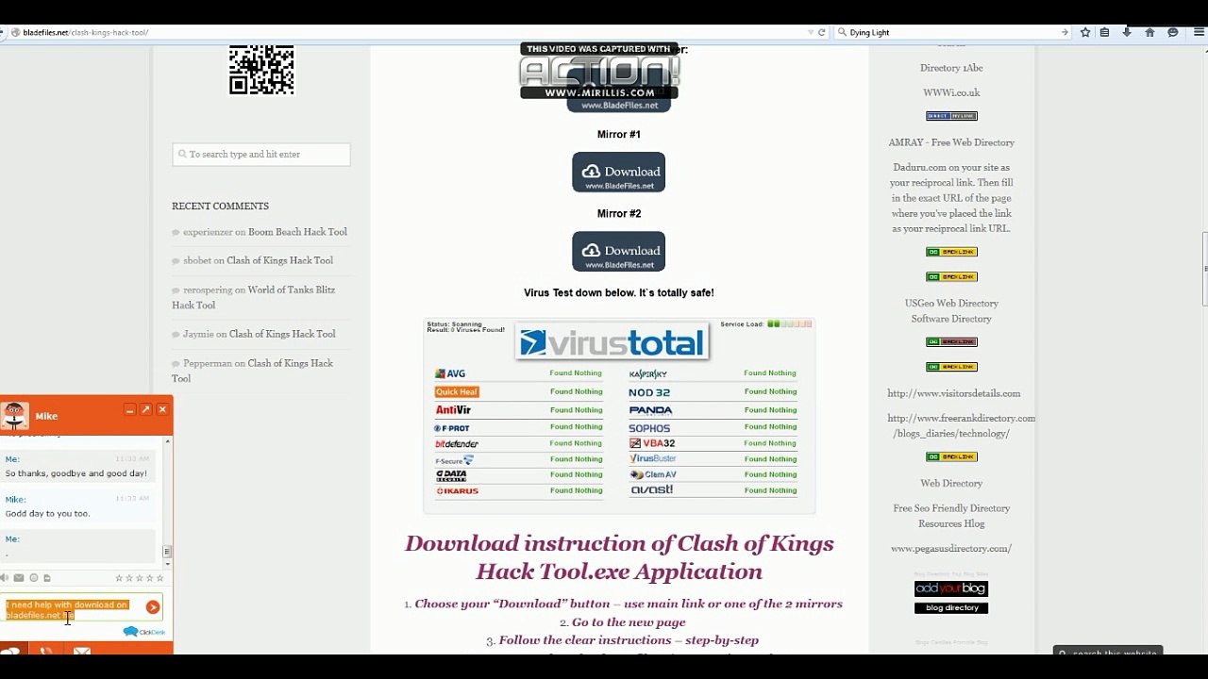Focus the 'To search type and hit enter' field
Screen dimensions: 1208x679
point(261,154)
